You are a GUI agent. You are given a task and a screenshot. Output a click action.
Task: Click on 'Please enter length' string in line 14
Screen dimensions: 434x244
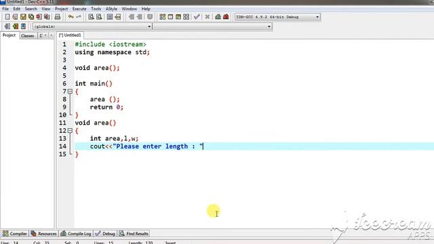[x=152, y=146]
